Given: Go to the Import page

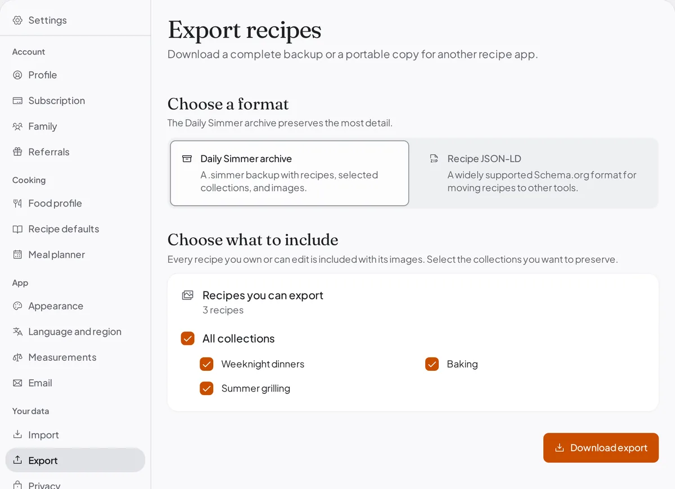Looking at the screenshot, I should point(75,435).
